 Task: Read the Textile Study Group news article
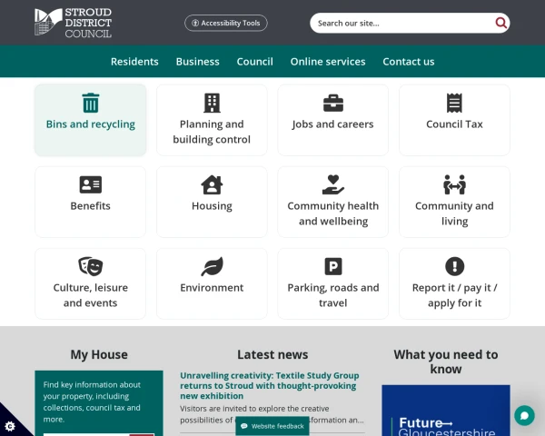pyautogui.click(x=270, y=385)
